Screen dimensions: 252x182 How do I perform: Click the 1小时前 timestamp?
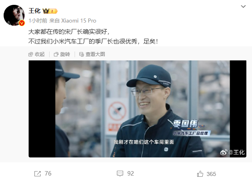38,21
